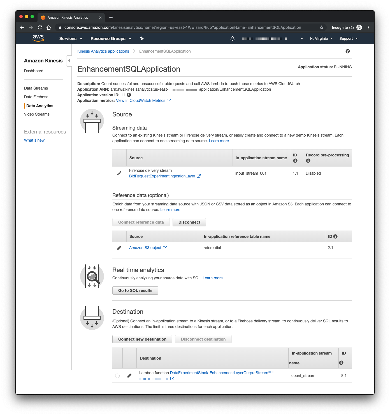Open the N. Virginia region dropdown

pyautogui.click(x=321, y=39)
